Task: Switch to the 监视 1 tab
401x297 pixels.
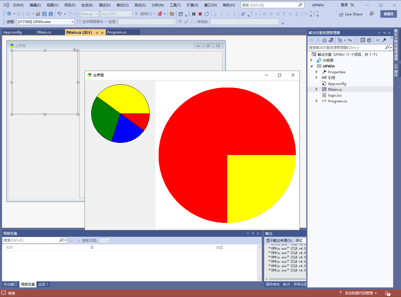Action: [x=43, y=284]
